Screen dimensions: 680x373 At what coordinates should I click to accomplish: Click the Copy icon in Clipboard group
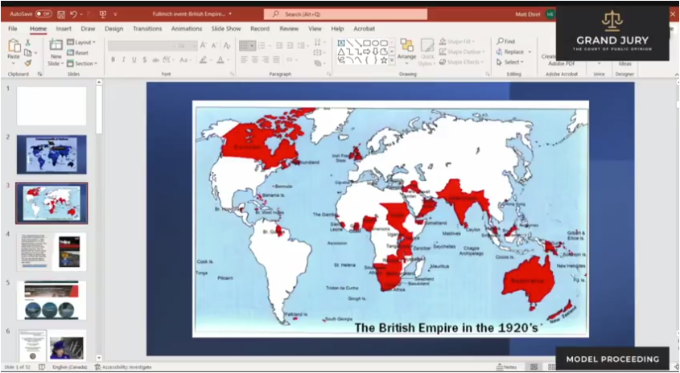point(27,52)
